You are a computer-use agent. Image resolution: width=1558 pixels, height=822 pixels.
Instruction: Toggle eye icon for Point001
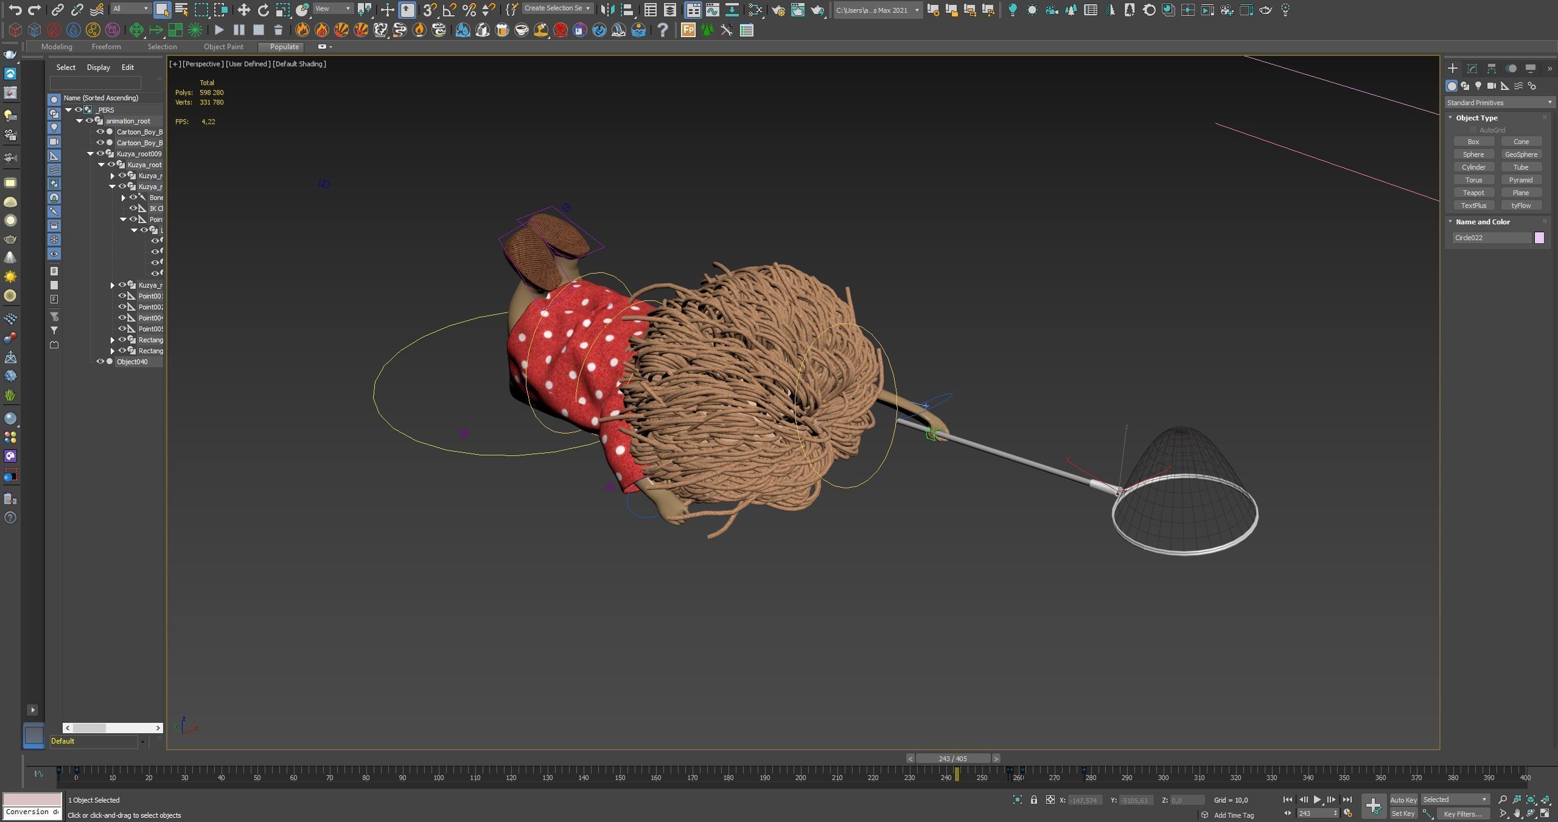(x=122, y=295)
